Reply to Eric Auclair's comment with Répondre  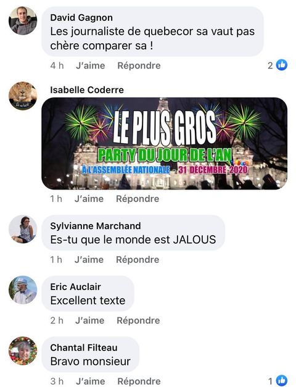click(138, 320)
